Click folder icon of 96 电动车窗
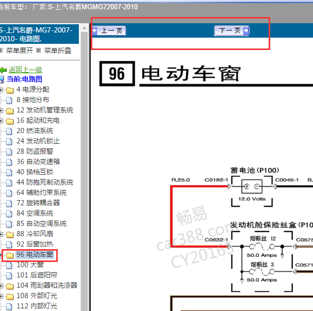 (10, 255)
